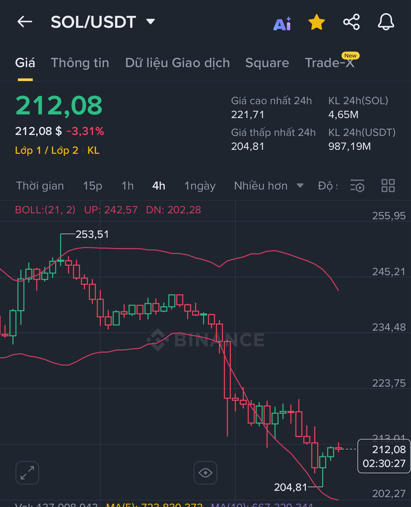Select the 15p timeframe
The height and width of the screenshot is (507, 411).
92,186
